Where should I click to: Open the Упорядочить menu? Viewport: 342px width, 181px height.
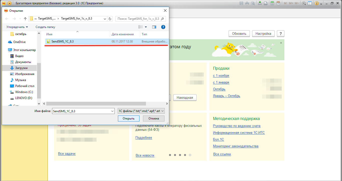point(17,27)
